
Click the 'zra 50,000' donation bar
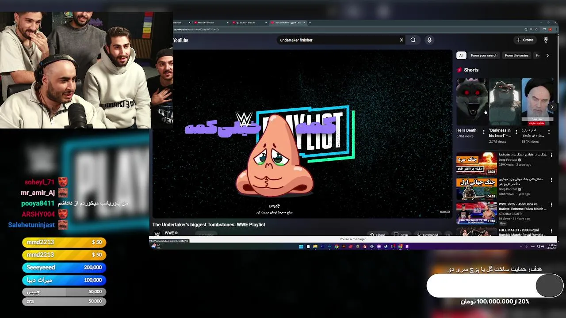(x=64, y=301)
